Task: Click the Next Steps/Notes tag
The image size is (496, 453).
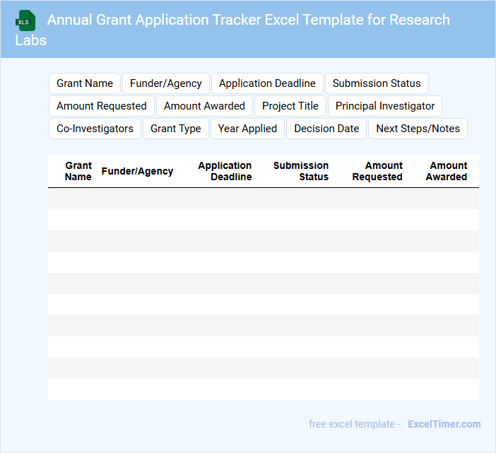Action: [x=418, y=129]
